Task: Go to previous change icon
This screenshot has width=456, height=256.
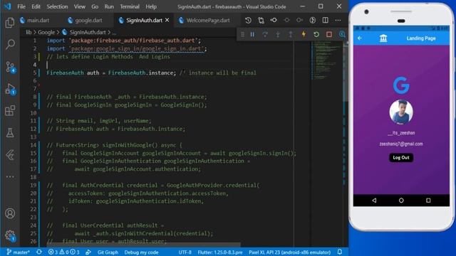Action: [x=274, y=21]
